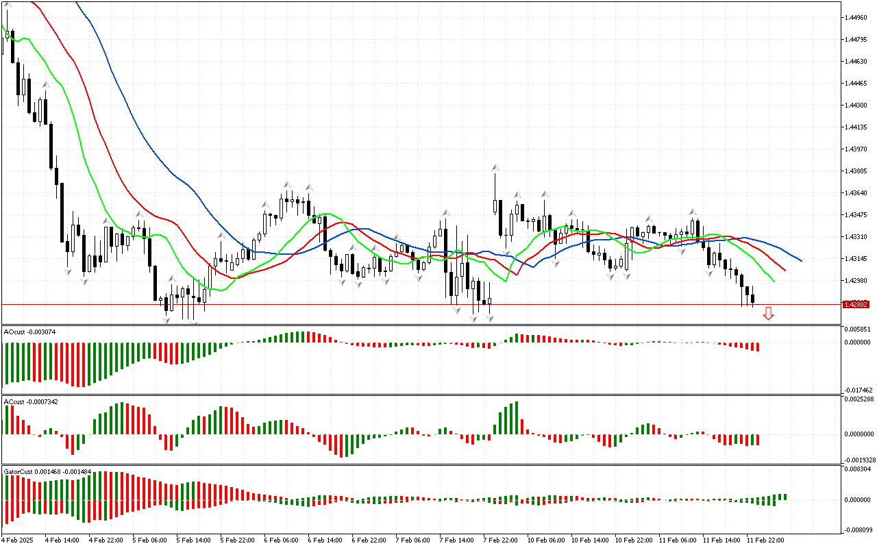The image size is (877, 548).
Task: Click the zero level value on the ACcust scale
Action: click(859, 434)
